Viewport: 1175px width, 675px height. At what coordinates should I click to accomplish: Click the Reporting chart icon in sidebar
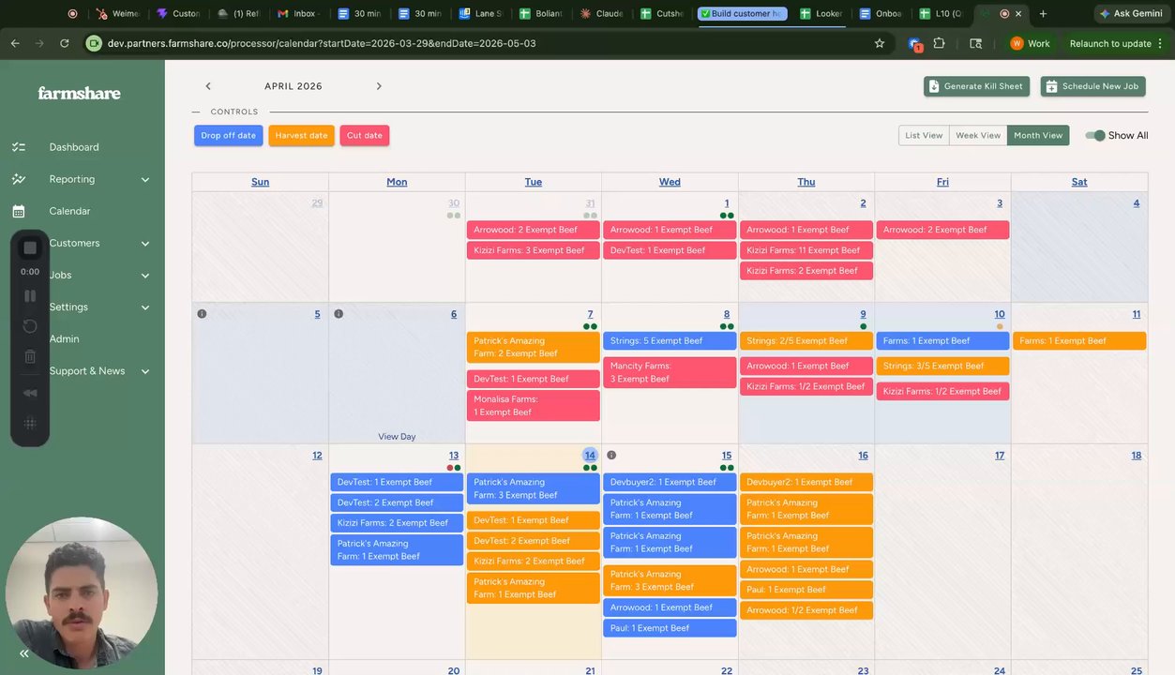18,179
